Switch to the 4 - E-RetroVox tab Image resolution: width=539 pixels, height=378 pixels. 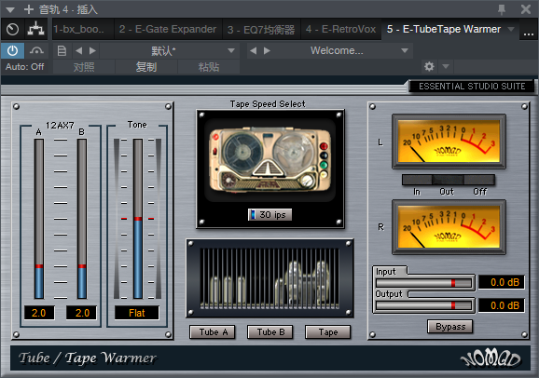point(341,29)
